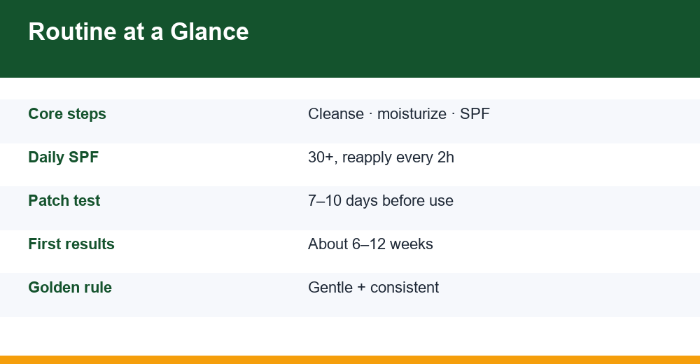Select the text "reapply every 2h"

[398, 157]
